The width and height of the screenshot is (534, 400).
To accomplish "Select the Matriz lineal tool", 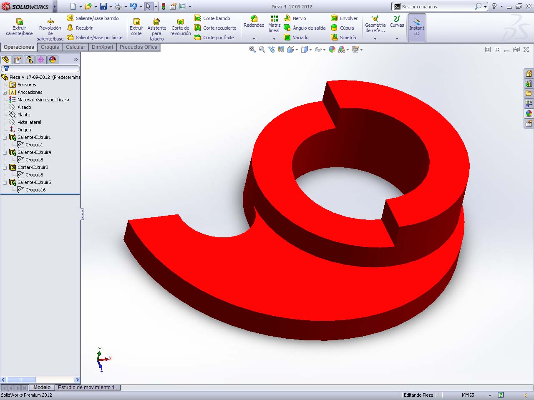I will click(x=274, y=24).
